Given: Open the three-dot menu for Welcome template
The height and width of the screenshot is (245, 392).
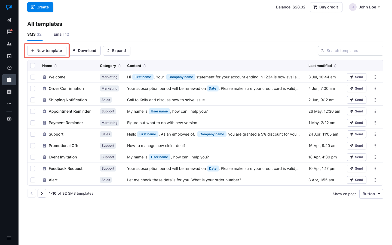Looking at the screenshot, I should pyautogui.click(x=375, y=77).
